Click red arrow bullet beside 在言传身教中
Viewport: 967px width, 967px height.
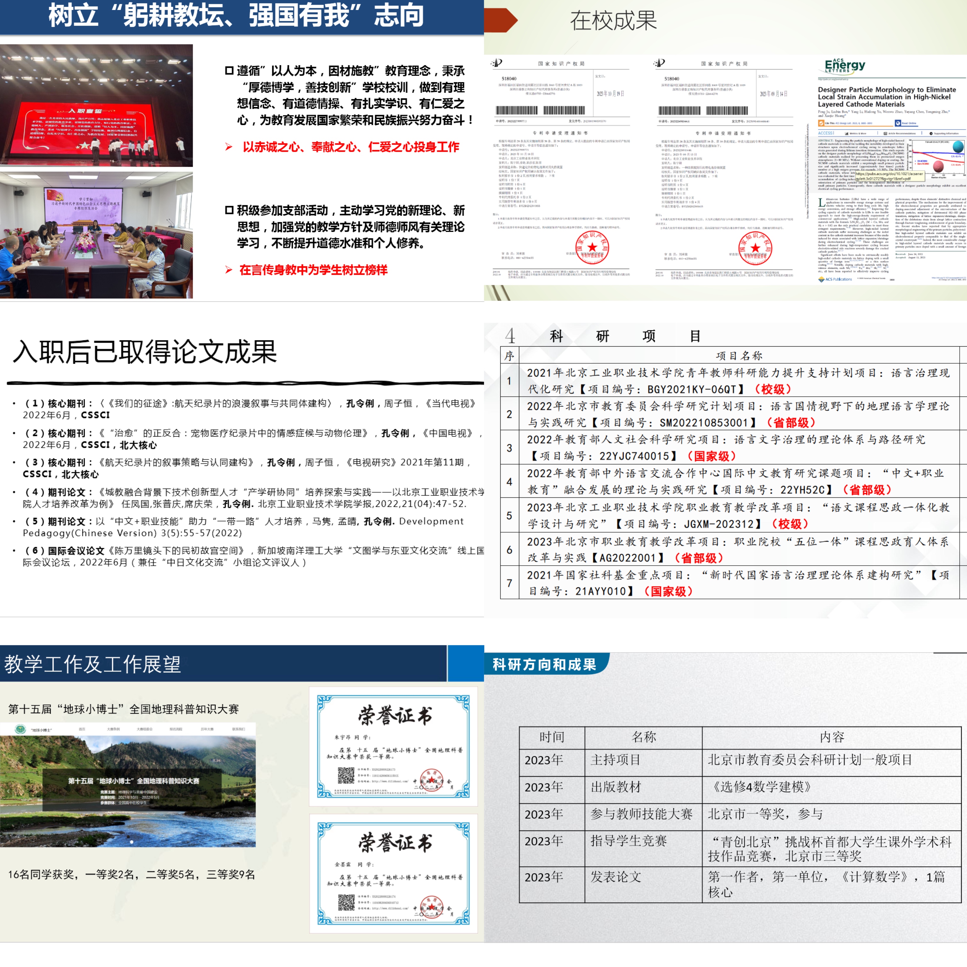229,270
